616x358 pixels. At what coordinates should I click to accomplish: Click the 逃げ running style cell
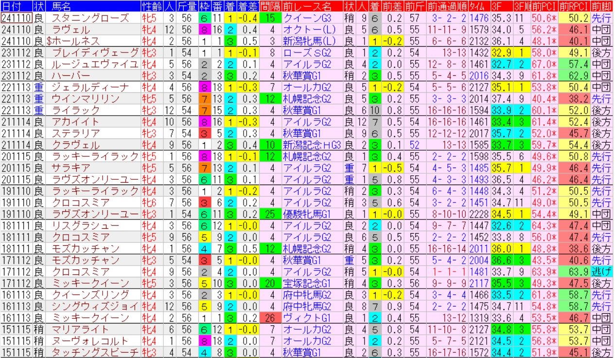coord(601,272)
